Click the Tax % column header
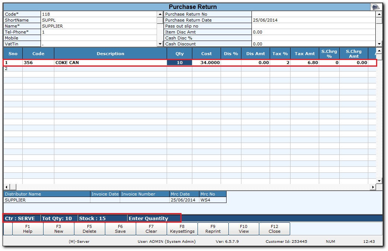 280,54
